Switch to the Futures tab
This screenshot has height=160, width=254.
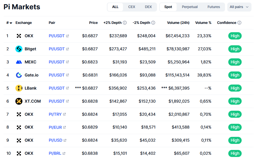(x=214, y=7)
